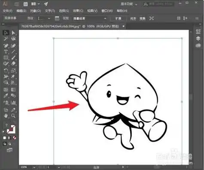Open the 对象(O) menu

click(36, 11)
